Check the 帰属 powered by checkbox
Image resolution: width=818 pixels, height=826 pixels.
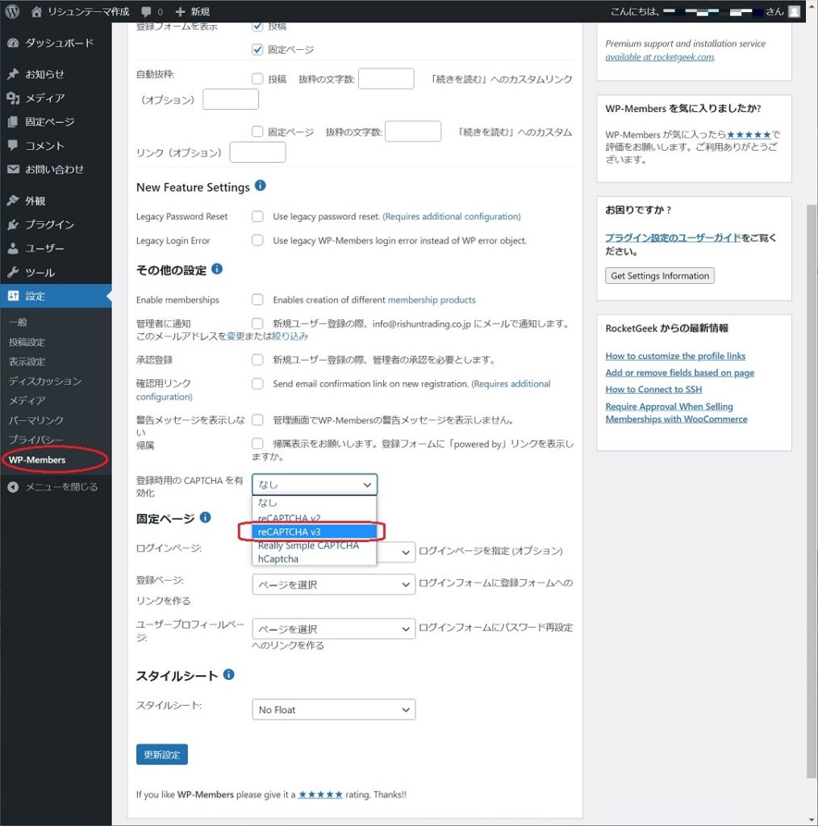pyautogui.click(x=257, y=444)
